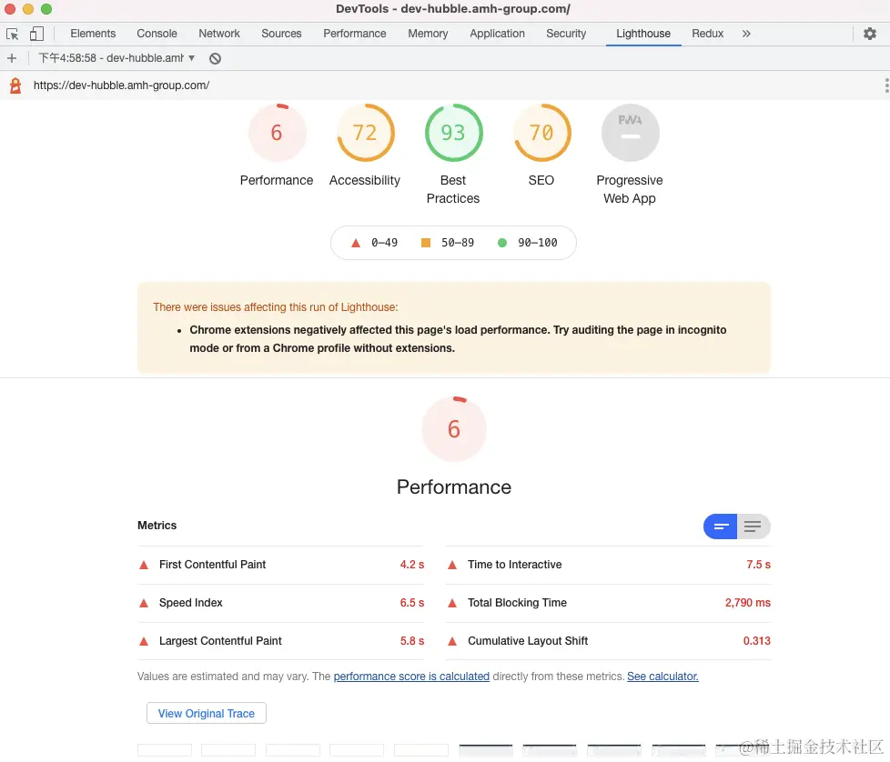The width and height of the screenshot is (890, 762).
Task: Open the performance score is calculated link
Action: [411, 677]
